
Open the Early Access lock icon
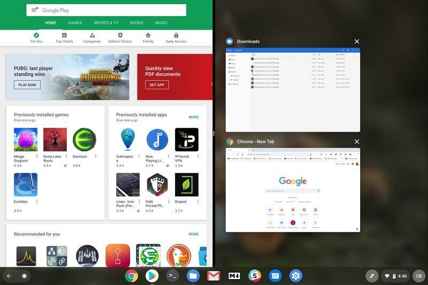(x=176, y=35)
